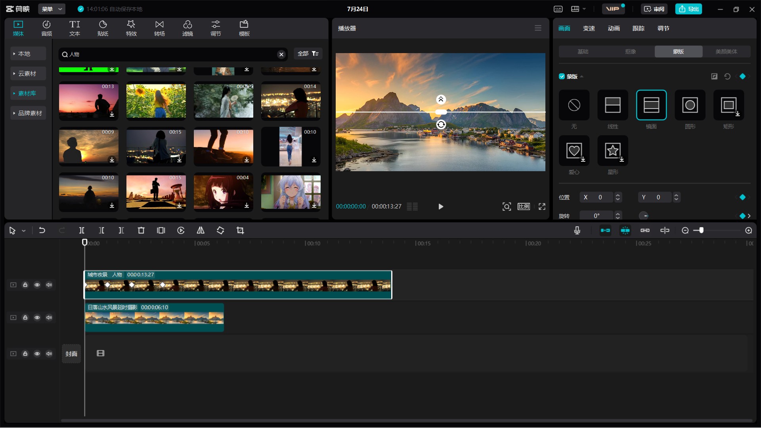The width and height of the screenshot is (761, 428).
Task: Expand the 云素材 cloud section
Action: [28, 73]
